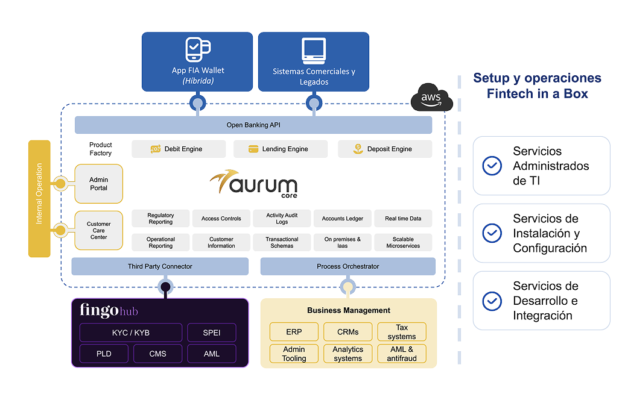Click AML & antifraud under Business Management

pos(402,354)
